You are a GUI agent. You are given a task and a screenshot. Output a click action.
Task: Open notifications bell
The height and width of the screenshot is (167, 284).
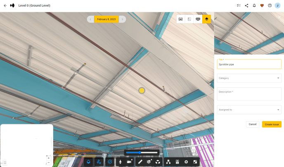[254, 5]
